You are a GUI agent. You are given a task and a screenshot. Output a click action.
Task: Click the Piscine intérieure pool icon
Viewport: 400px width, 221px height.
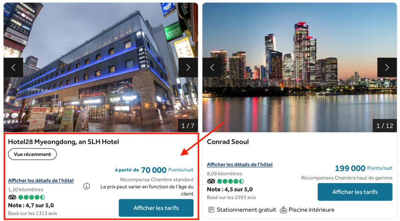284,210
